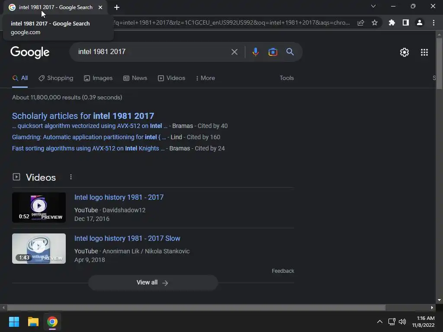Open Google quick settings gear
443x332 pixels.
(404, 52)
